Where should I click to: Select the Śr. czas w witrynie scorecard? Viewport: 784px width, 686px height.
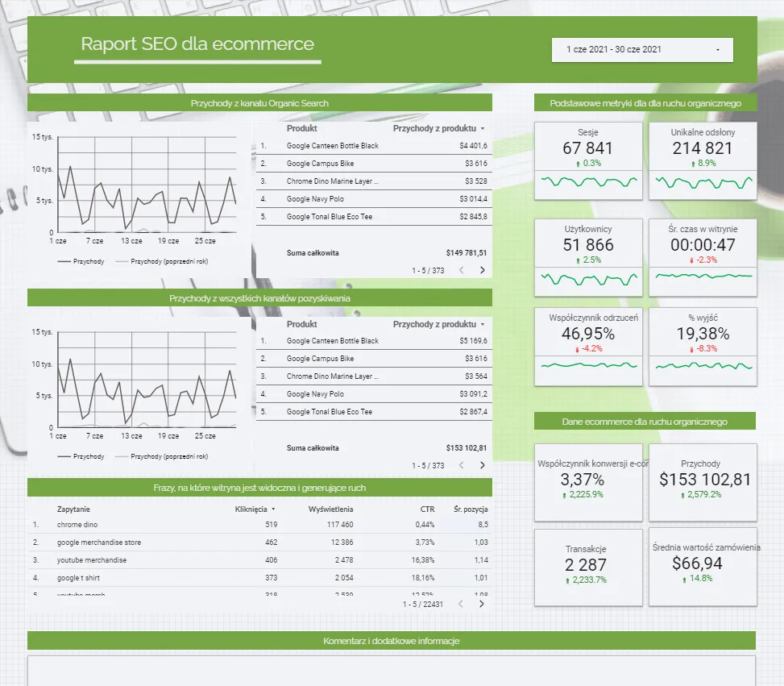(x=703, y=257)
